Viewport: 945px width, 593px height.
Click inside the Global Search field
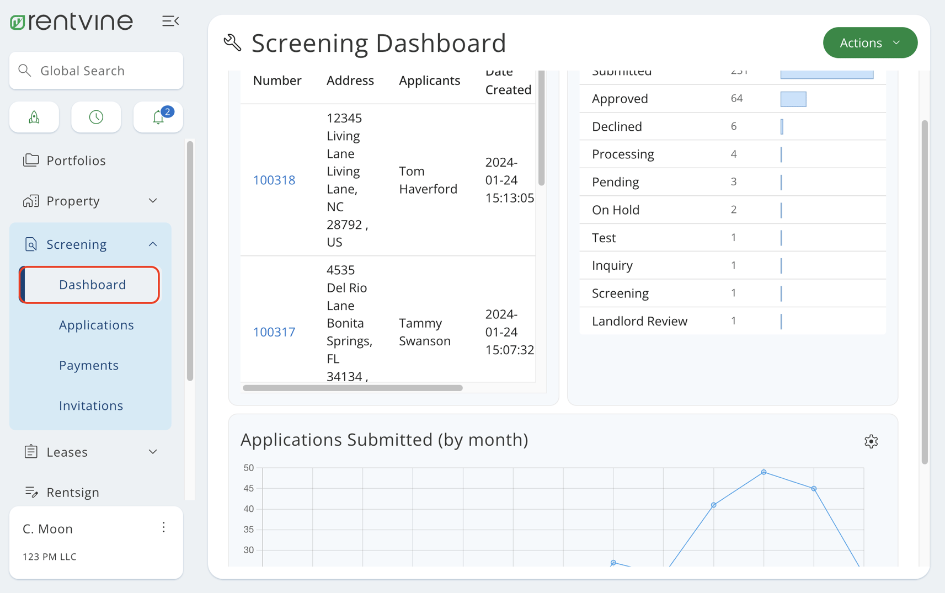(x=95, y=70)
